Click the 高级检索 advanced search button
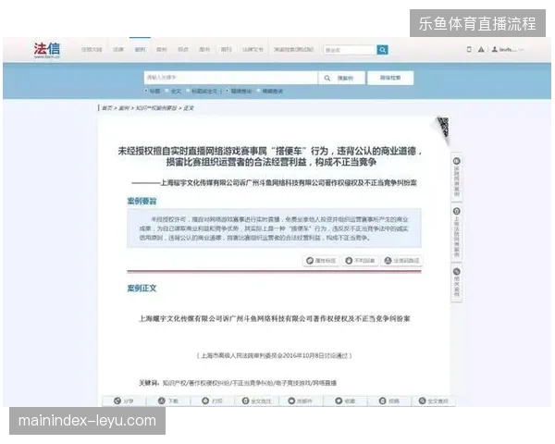 pyautogui.click(x=390, y=78)
